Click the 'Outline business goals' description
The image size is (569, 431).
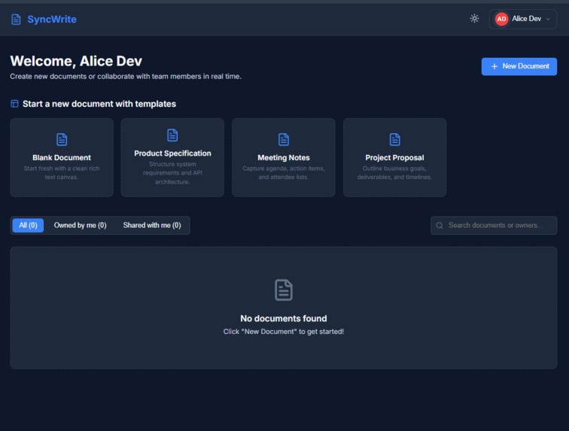[395, 173]
